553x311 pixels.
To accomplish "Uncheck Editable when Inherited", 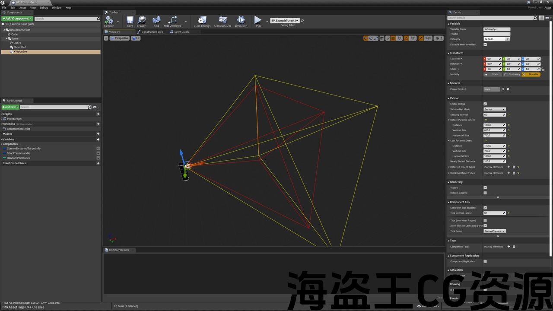I will point(485,44).
